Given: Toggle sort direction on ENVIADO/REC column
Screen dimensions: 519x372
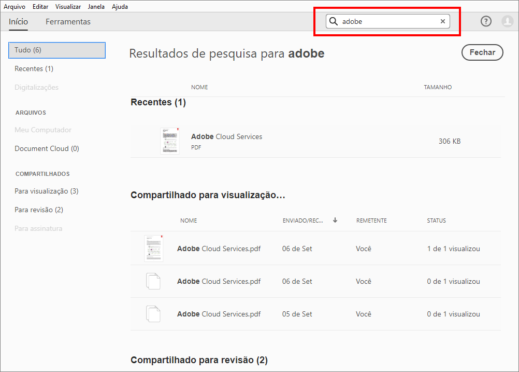Looking at the screenshot, I should point(335,220).
